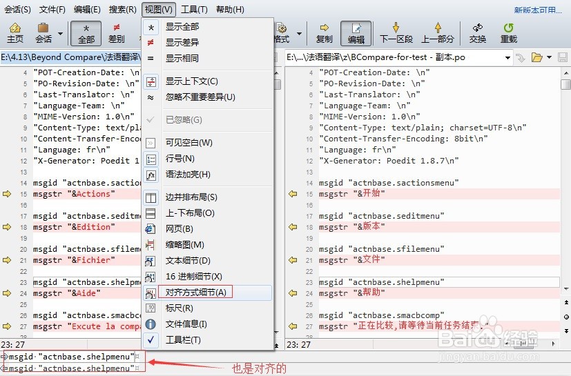Click the right pane Open File folder icon
571x376 pixels.
tap(536, 57)
